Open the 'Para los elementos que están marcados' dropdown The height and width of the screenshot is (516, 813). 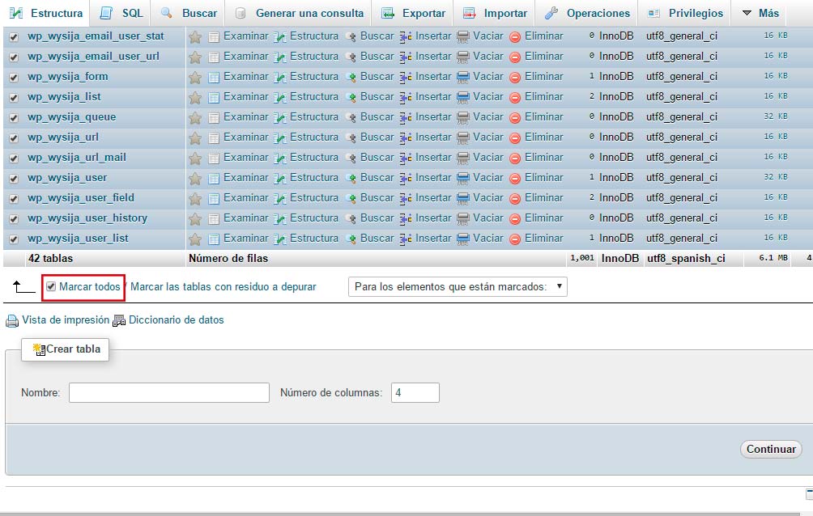tap(458, 287)
